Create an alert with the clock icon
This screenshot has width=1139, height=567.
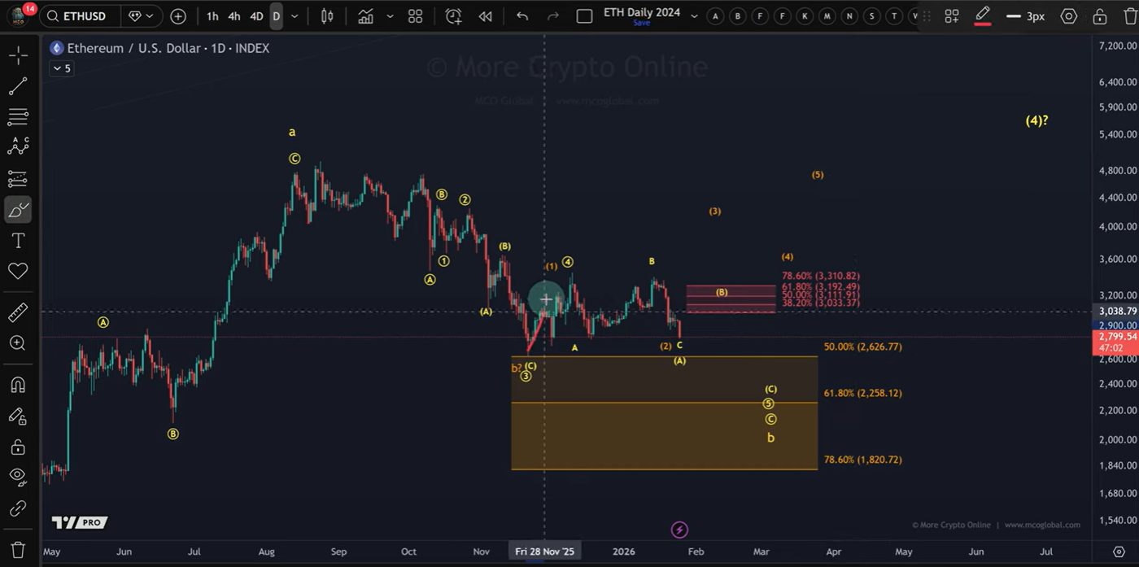(x=453, y=15)
